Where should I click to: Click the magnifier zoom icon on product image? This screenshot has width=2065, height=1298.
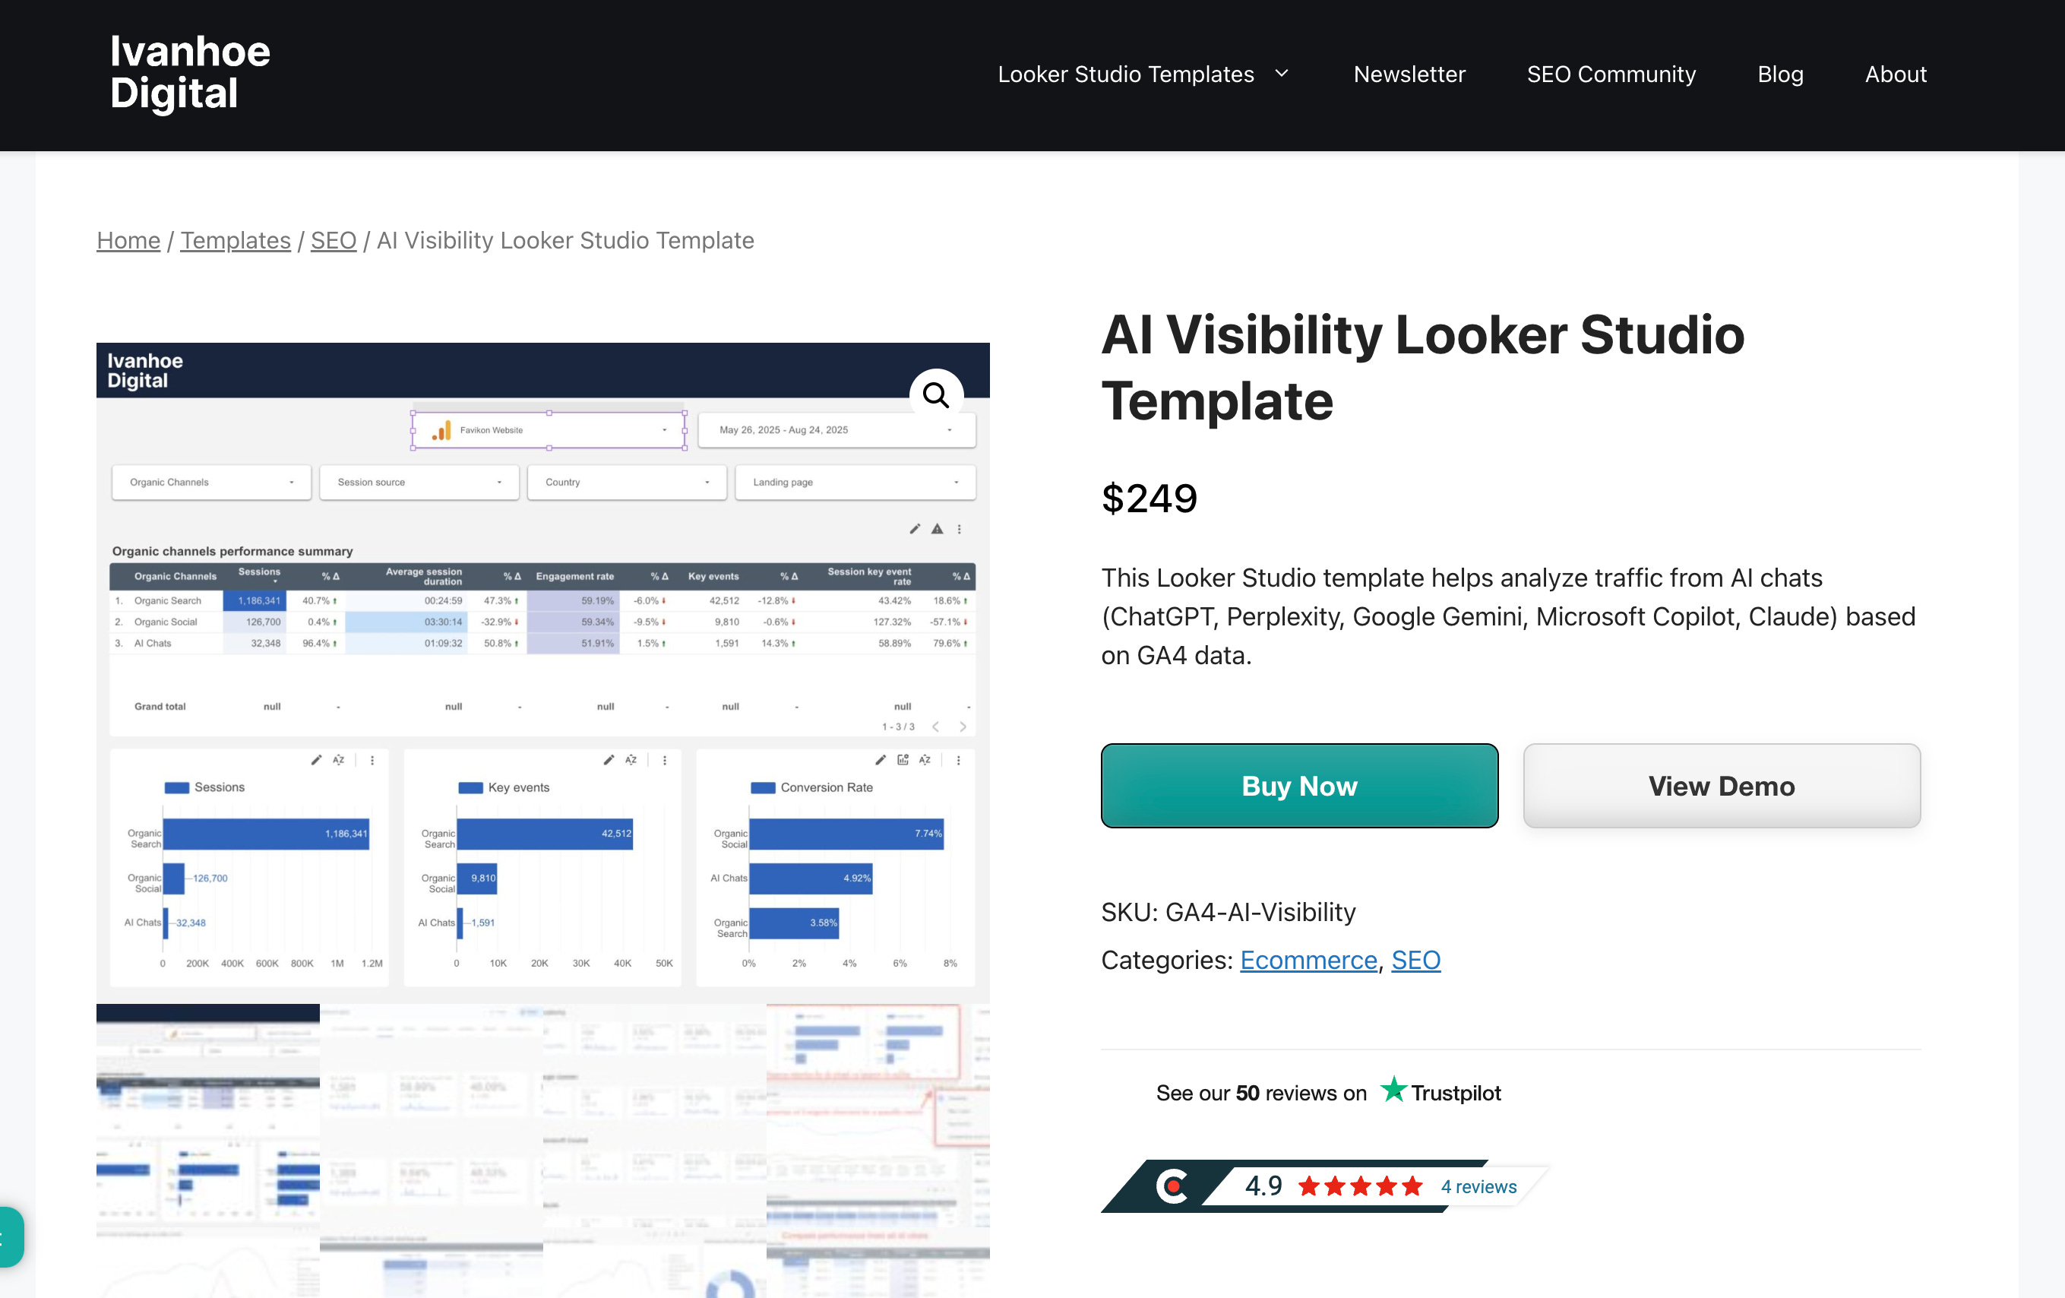[x=935, y=395]
